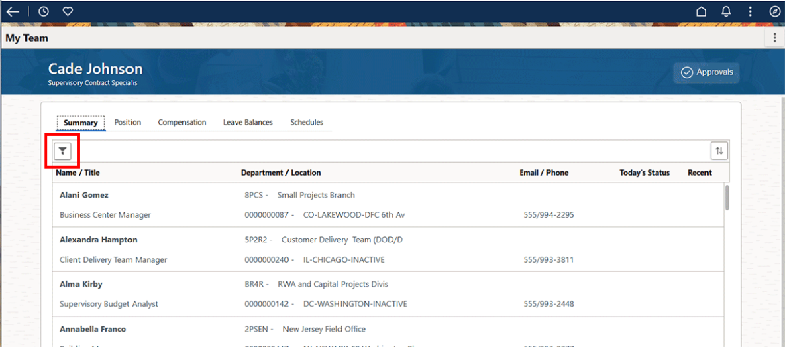
Task: Click the My Team page title
Action: [27, 38]
